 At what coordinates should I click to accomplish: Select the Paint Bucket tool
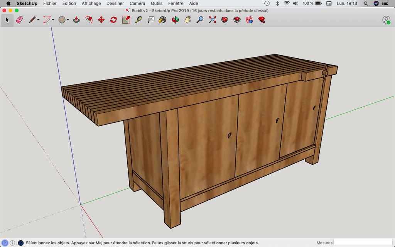coord(163,20)
